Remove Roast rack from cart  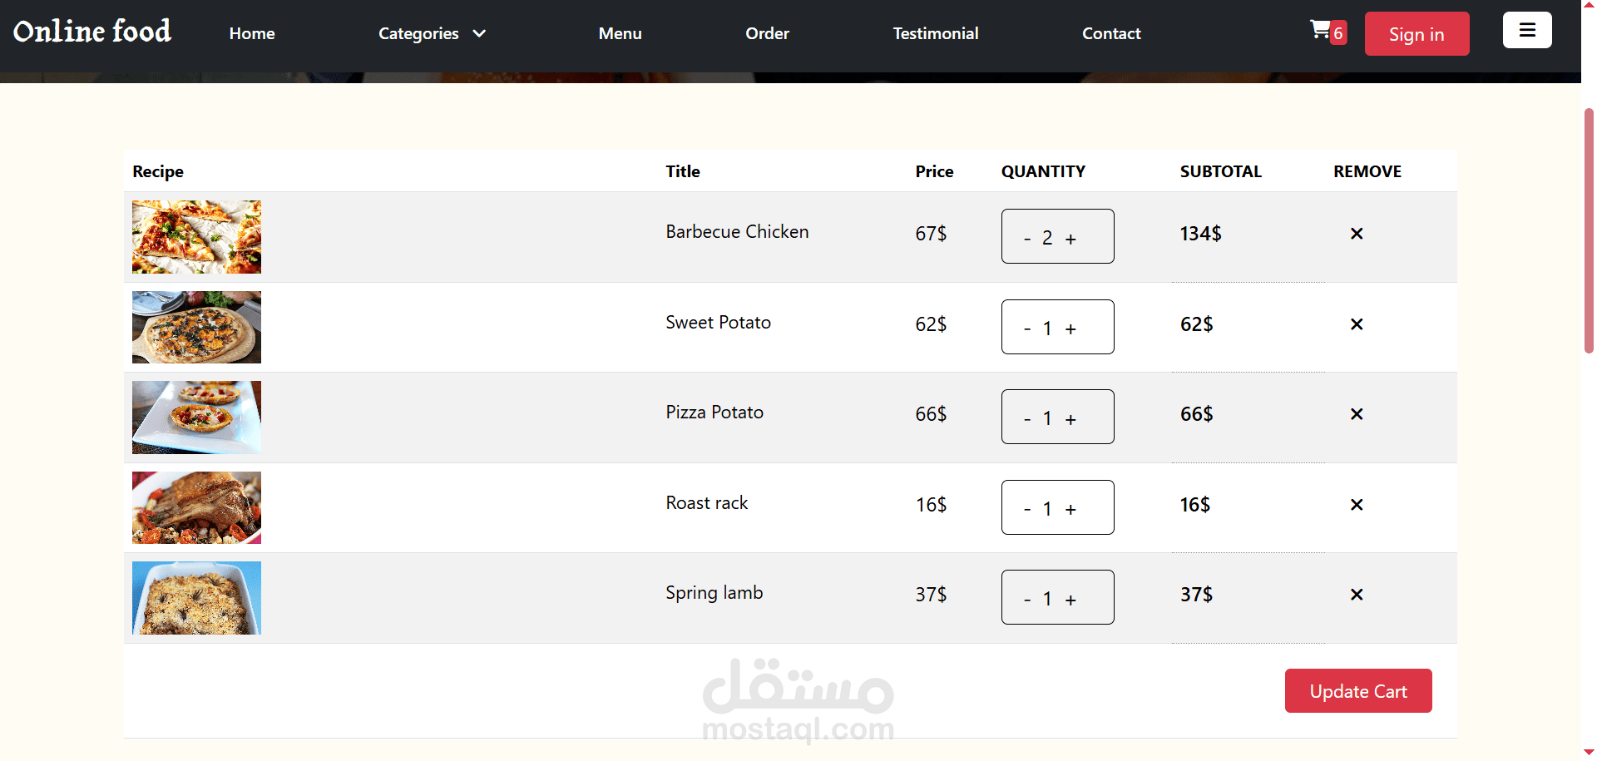1356,505
